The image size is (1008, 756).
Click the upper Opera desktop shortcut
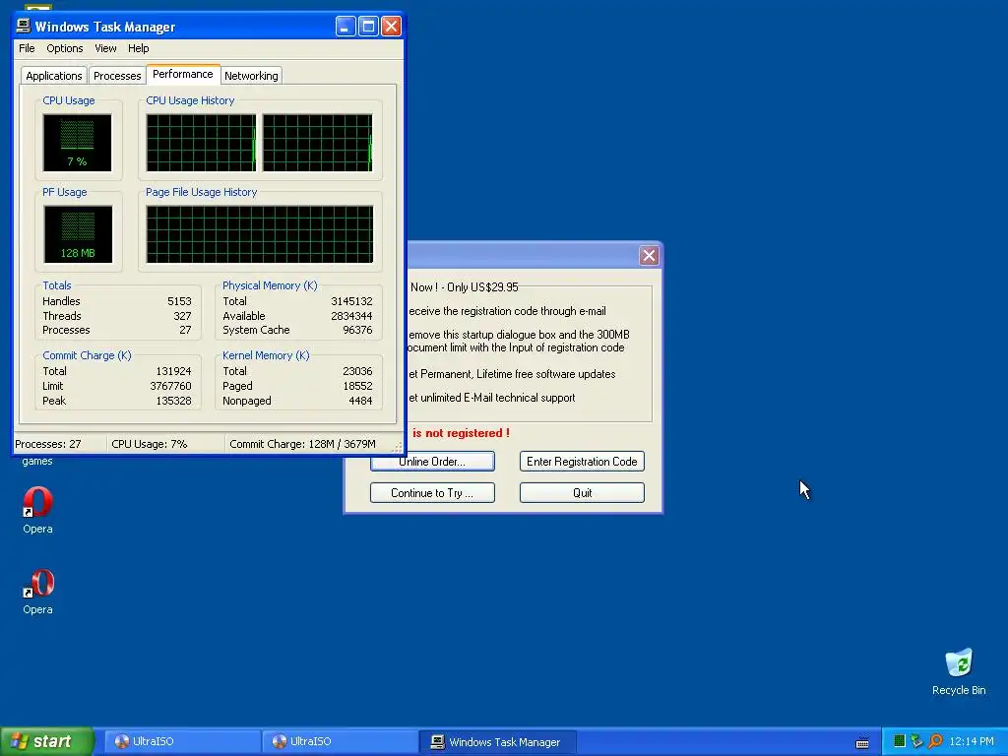[x=38, y=511]
